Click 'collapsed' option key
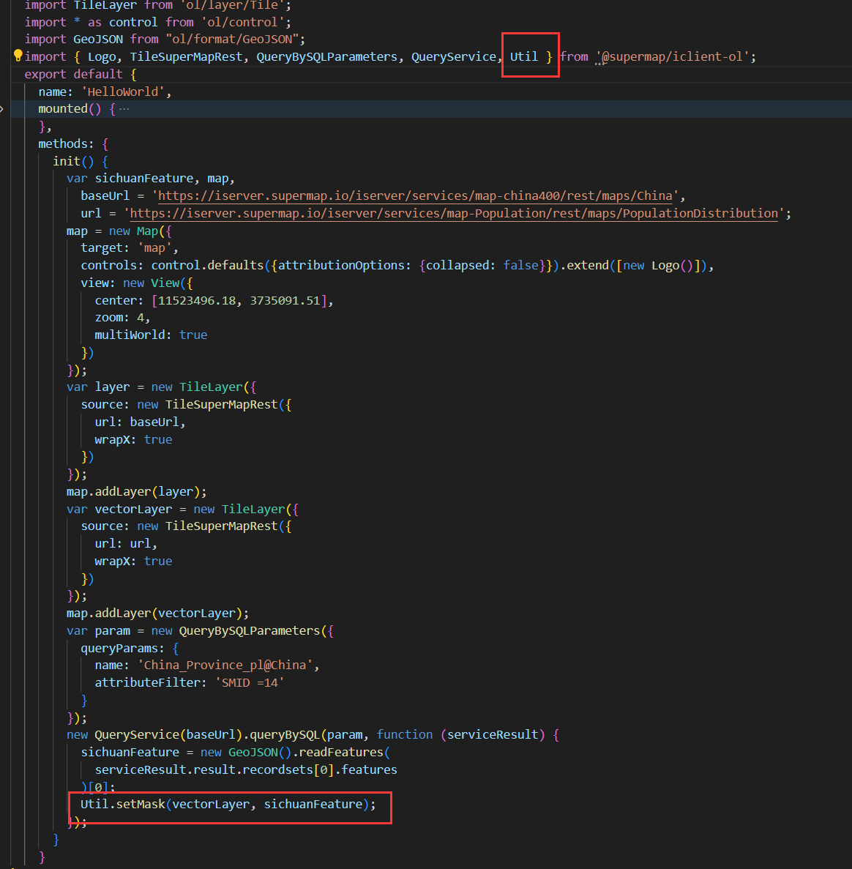 click(457, 266)
